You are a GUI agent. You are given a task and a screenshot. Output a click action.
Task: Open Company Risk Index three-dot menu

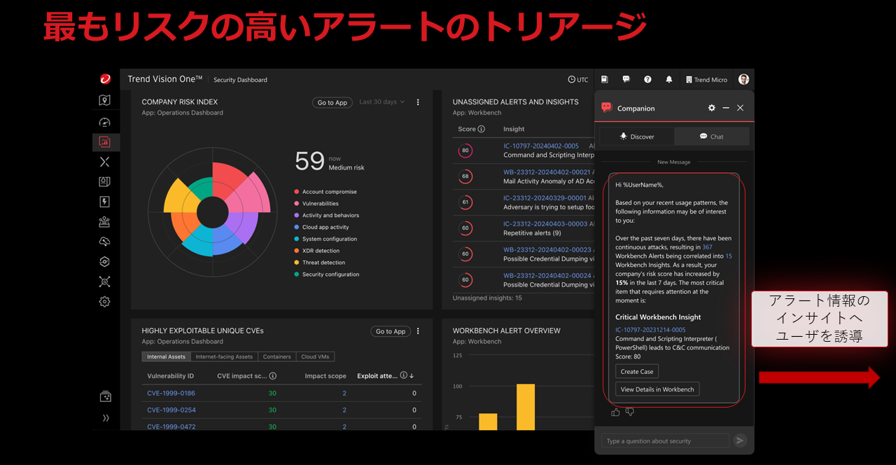pyautogui.click(x=418, y=102)
